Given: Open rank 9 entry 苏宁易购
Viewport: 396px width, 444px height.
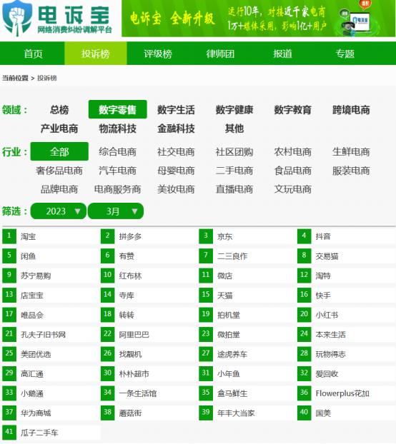Looking at the screenshot, I should click(x=36, y=276).
